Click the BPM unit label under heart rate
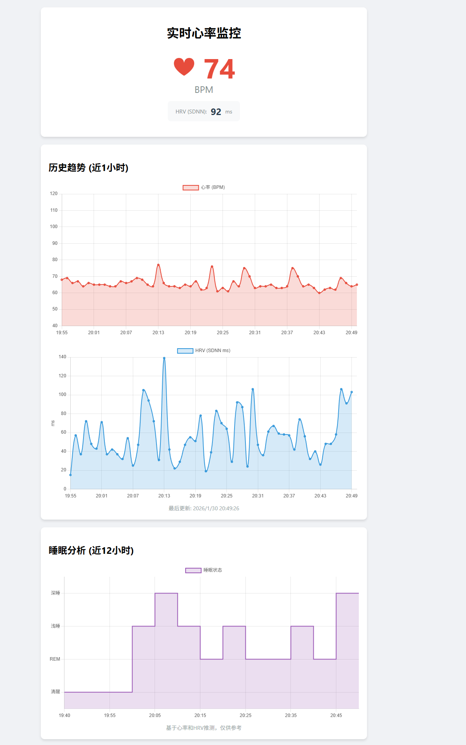This screenshot has height=745, width=466. pos(204,90)
